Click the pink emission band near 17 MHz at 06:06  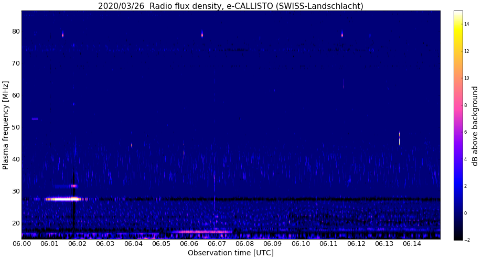201,232
